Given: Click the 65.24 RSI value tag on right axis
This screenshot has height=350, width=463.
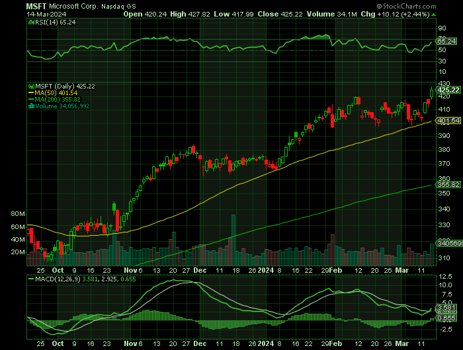Looking at the screenshot, I should click(x=446, y=42).
